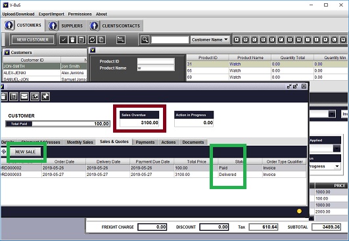Viewport: 349px width, 241px height.
Task: Filter customers by letter M
Action: (343, 39)
